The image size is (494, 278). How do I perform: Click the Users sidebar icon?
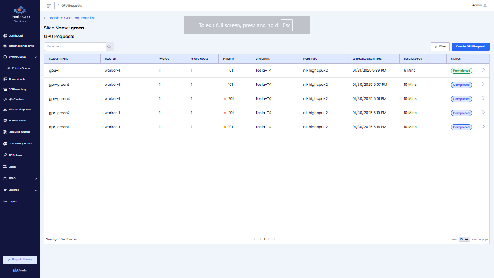click(x=5, y=167)
